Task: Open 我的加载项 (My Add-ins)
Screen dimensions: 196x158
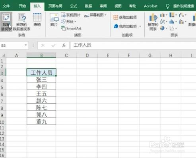Action: coord(125,26)
